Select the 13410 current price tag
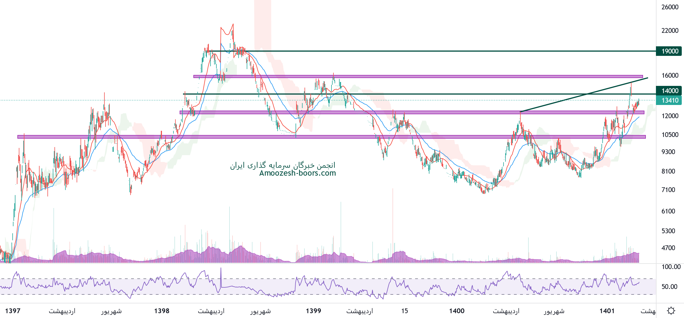 669,100
